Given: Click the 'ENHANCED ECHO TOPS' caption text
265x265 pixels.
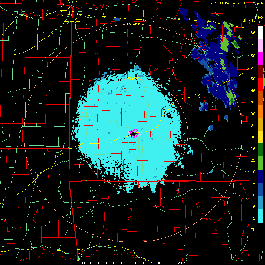Looking at the screenshot, I should (x=103, y=263).
